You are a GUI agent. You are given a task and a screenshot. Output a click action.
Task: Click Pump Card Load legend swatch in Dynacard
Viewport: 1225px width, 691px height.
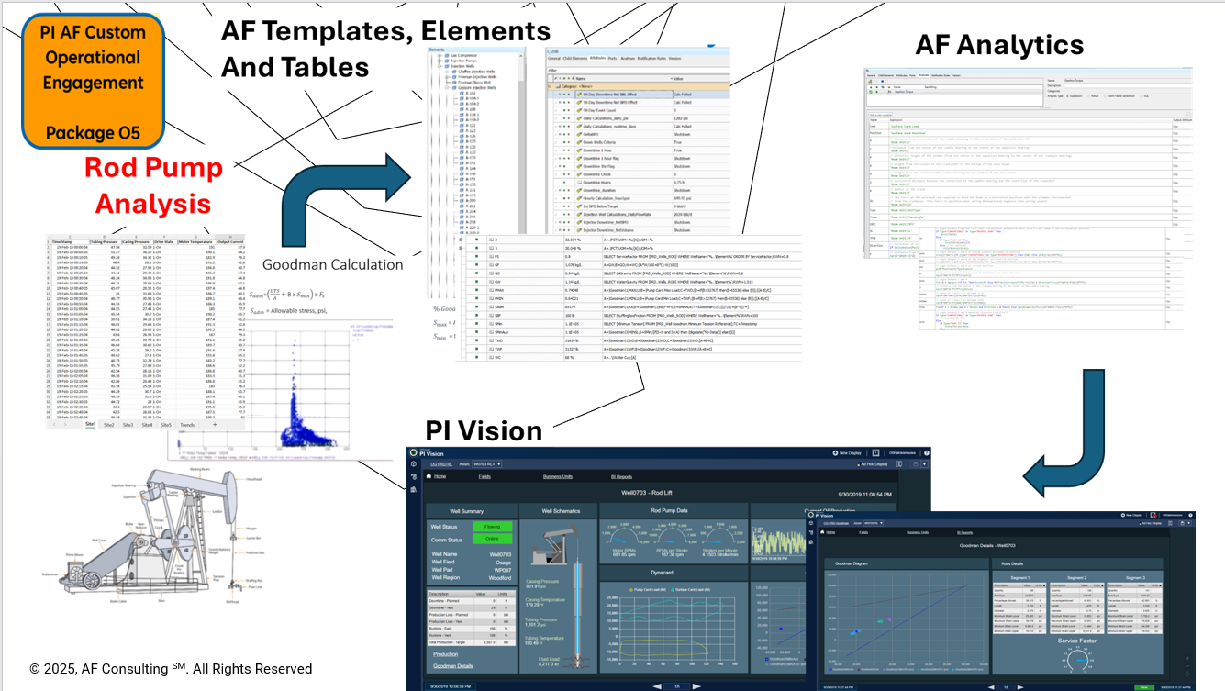click(x=630, y=590)
